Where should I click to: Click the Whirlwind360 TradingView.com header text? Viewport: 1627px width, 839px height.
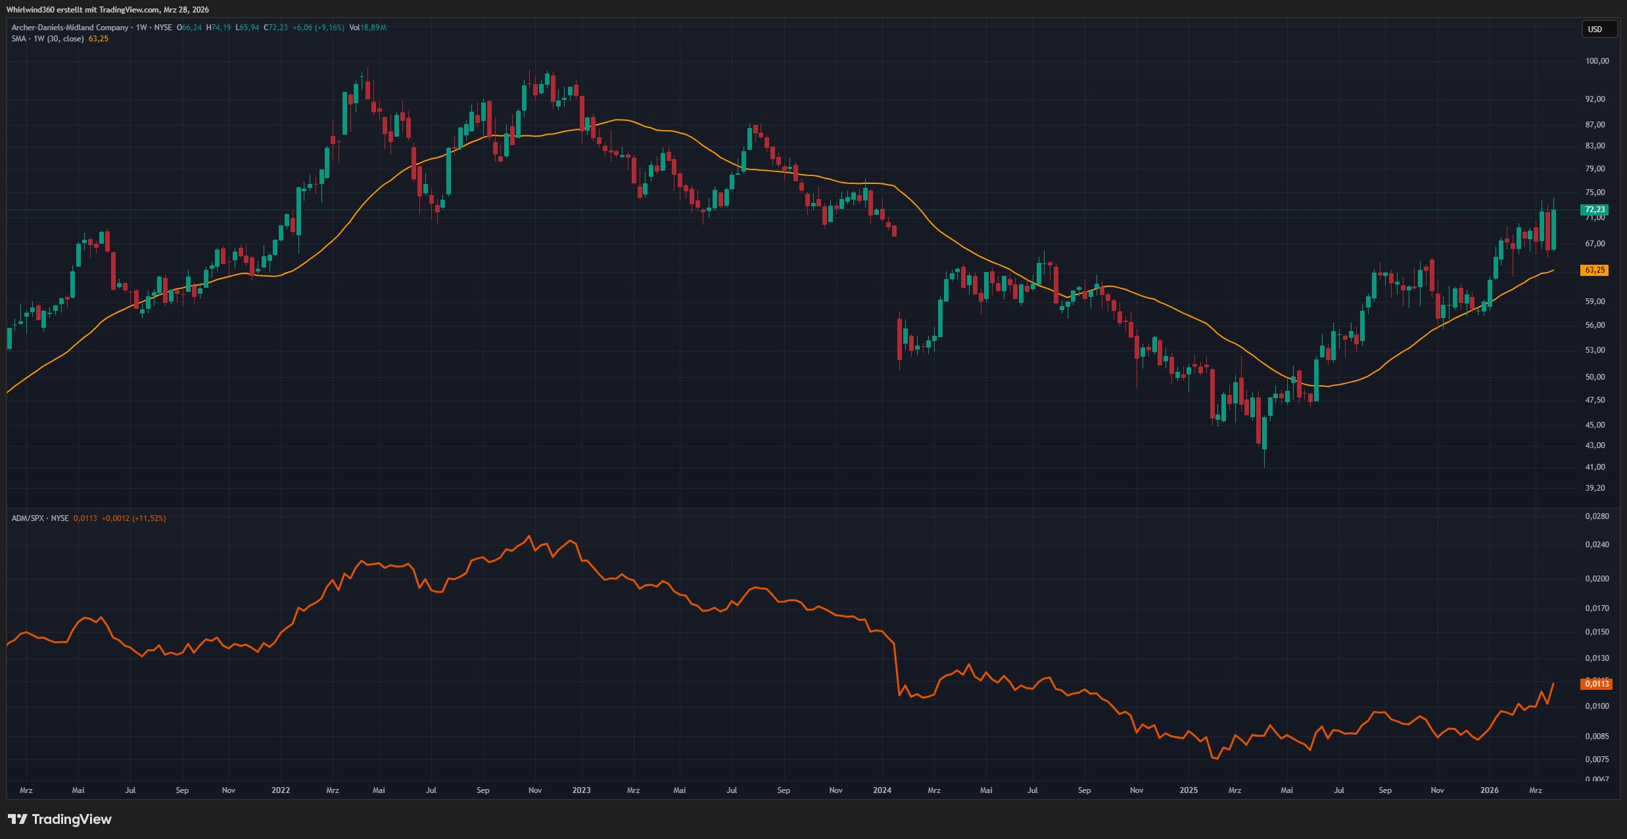coord(108,10)
